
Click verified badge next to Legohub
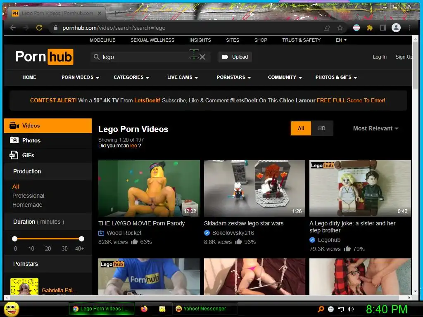(312, 240)
